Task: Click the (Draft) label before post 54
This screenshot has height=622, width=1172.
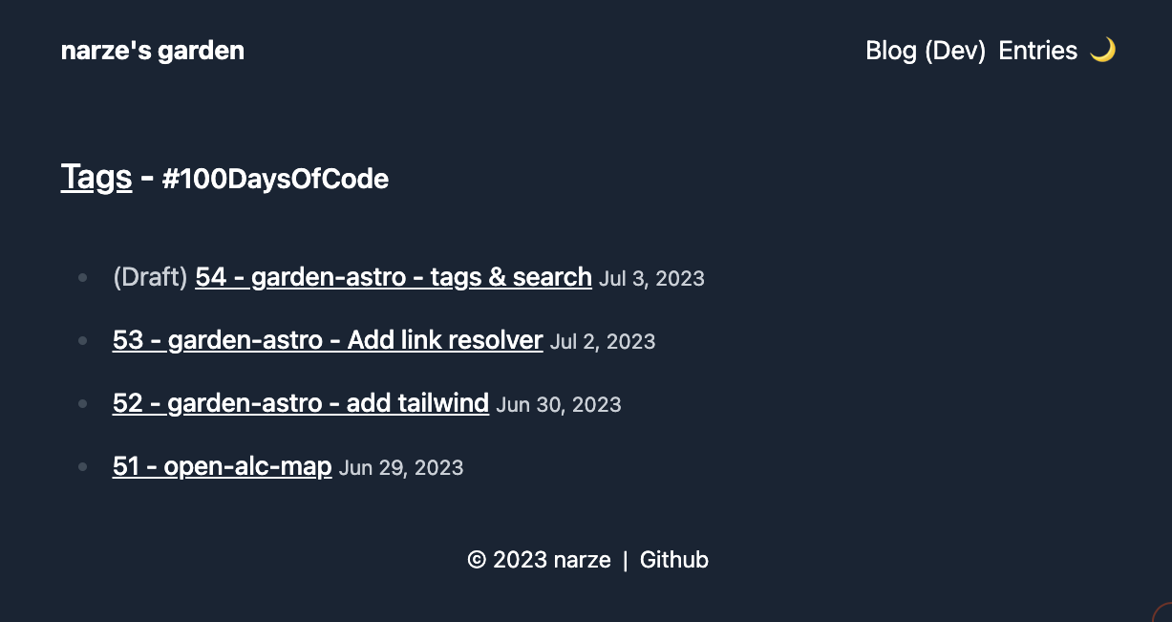Action: coord(150,277)
